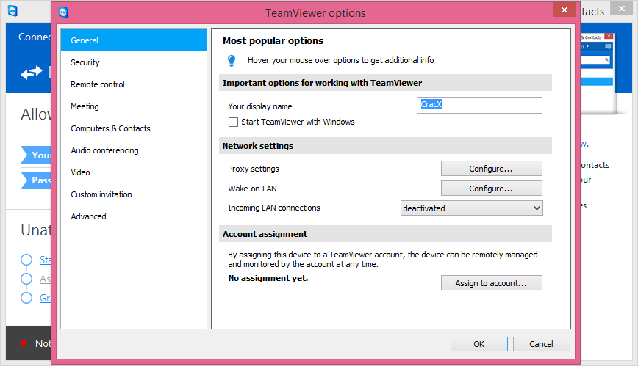Open Computers & Contacts options

[x=110, y=128]
